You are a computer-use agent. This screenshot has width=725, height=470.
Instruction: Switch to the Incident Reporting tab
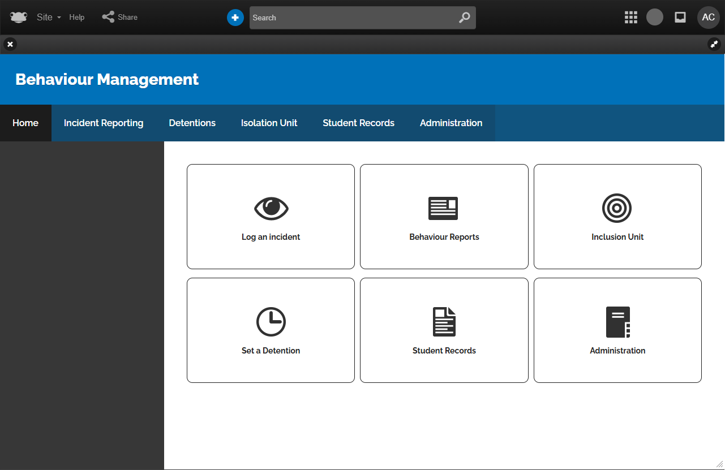pos(104,123)
